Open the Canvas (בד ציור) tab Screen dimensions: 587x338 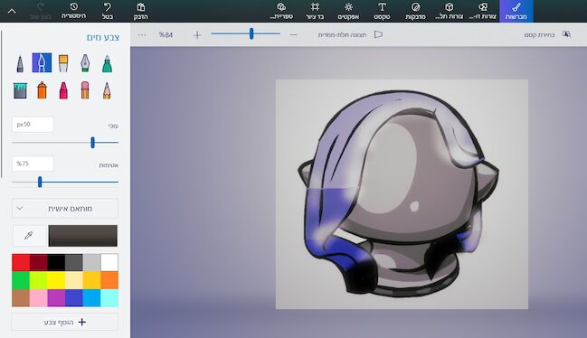point(315,11)
